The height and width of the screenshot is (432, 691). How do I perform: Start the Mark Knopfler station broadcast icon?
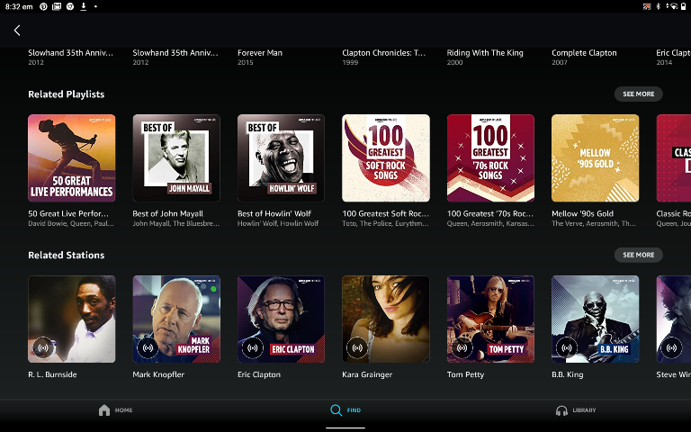click(148, 347)
